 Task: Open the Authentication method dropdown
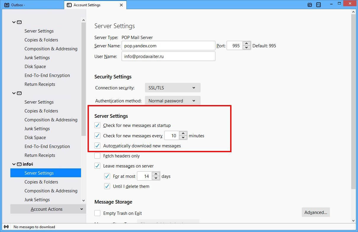172,101
